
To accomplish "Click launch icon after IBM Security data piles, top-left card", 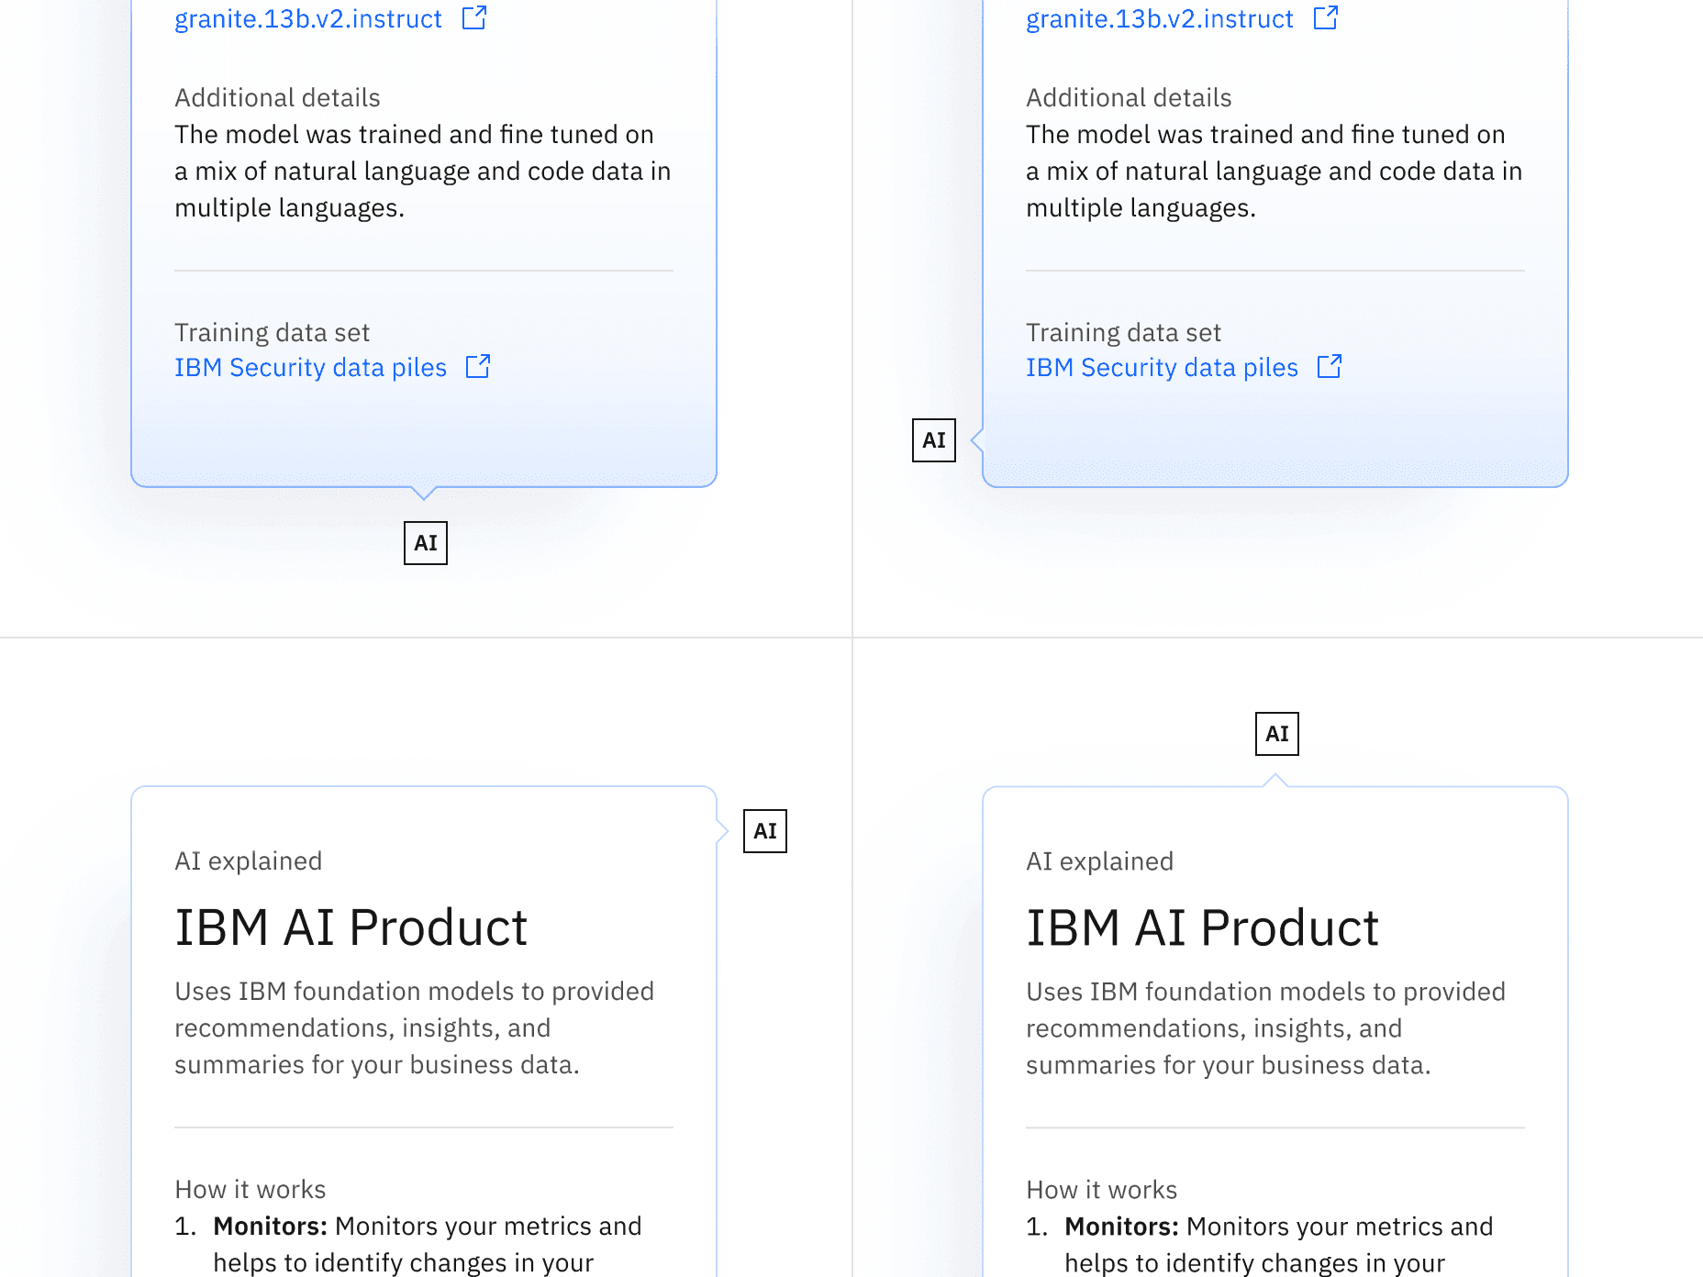I will (478, 366).
